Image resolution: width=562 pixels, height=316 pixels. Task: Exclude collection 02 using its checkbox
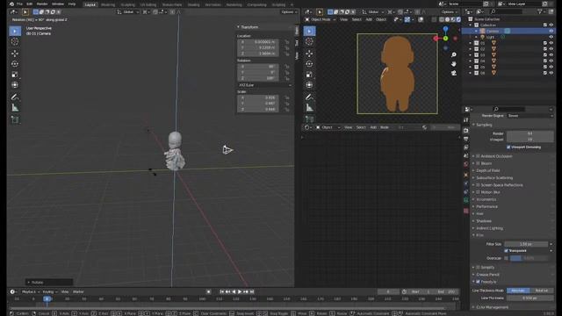pyautogui.click(x=545, y=49)
